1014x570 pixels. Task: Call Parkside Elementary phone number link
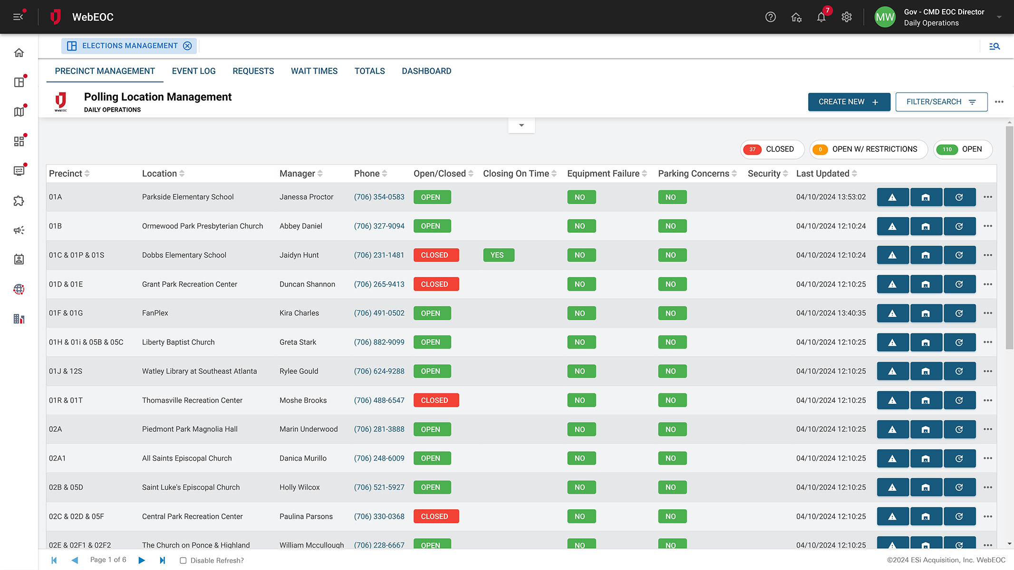click(x=379, y=197)
